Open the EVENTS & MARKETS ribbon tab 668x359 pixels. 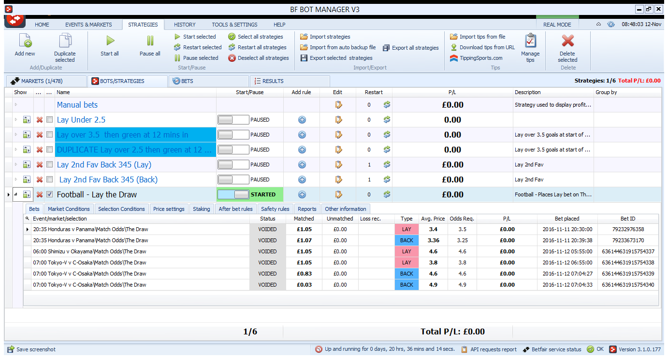coord(88,25)
